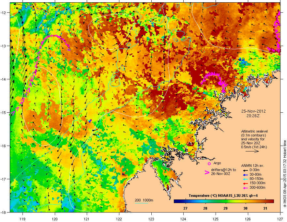Click the longitude axis label 122

point(119,219)
